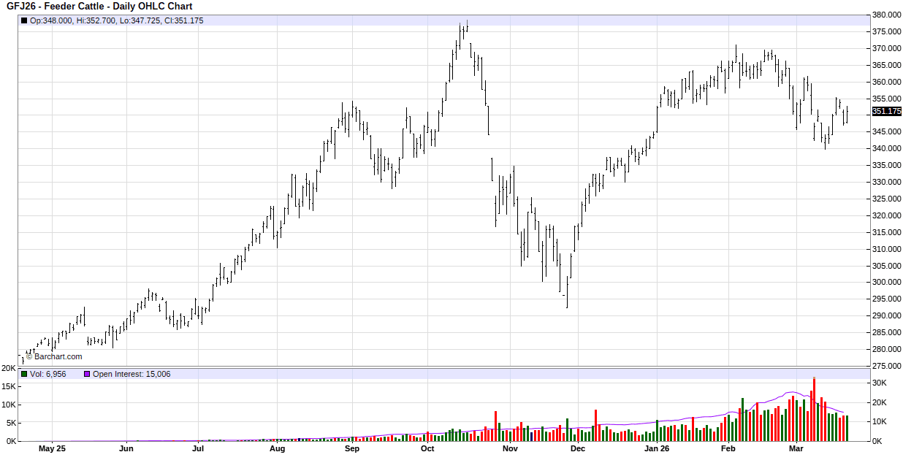Click the tallest red volume bar in March
903x471 pixels.
click(814, 409)
